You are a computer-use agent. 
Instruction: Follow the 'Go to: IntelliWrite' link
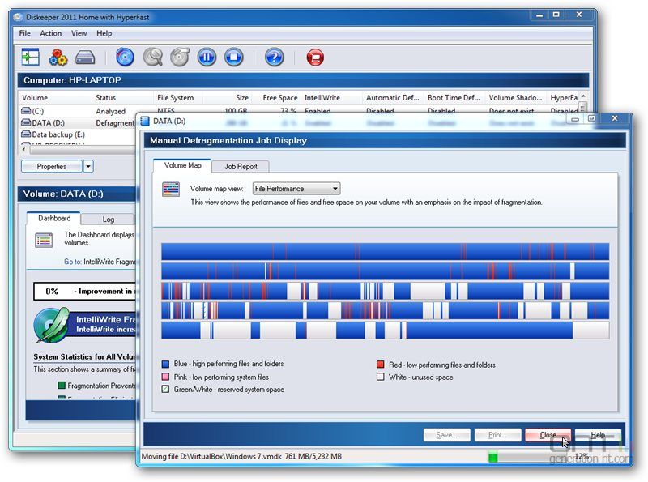100,262
